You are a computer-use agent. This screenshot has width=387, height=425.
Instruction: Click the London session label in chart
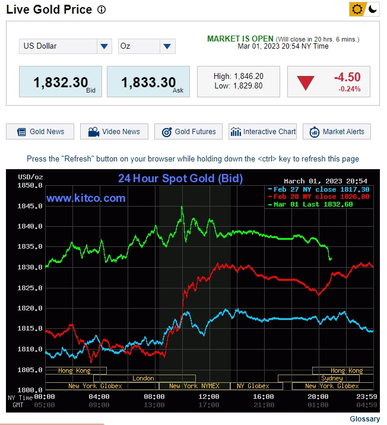tap(144, 378)
